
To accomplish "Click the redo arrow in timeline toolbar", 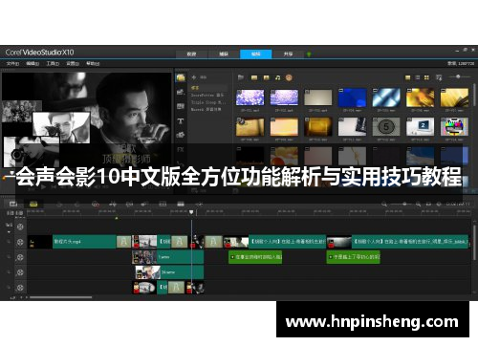I will click(76, 204).
